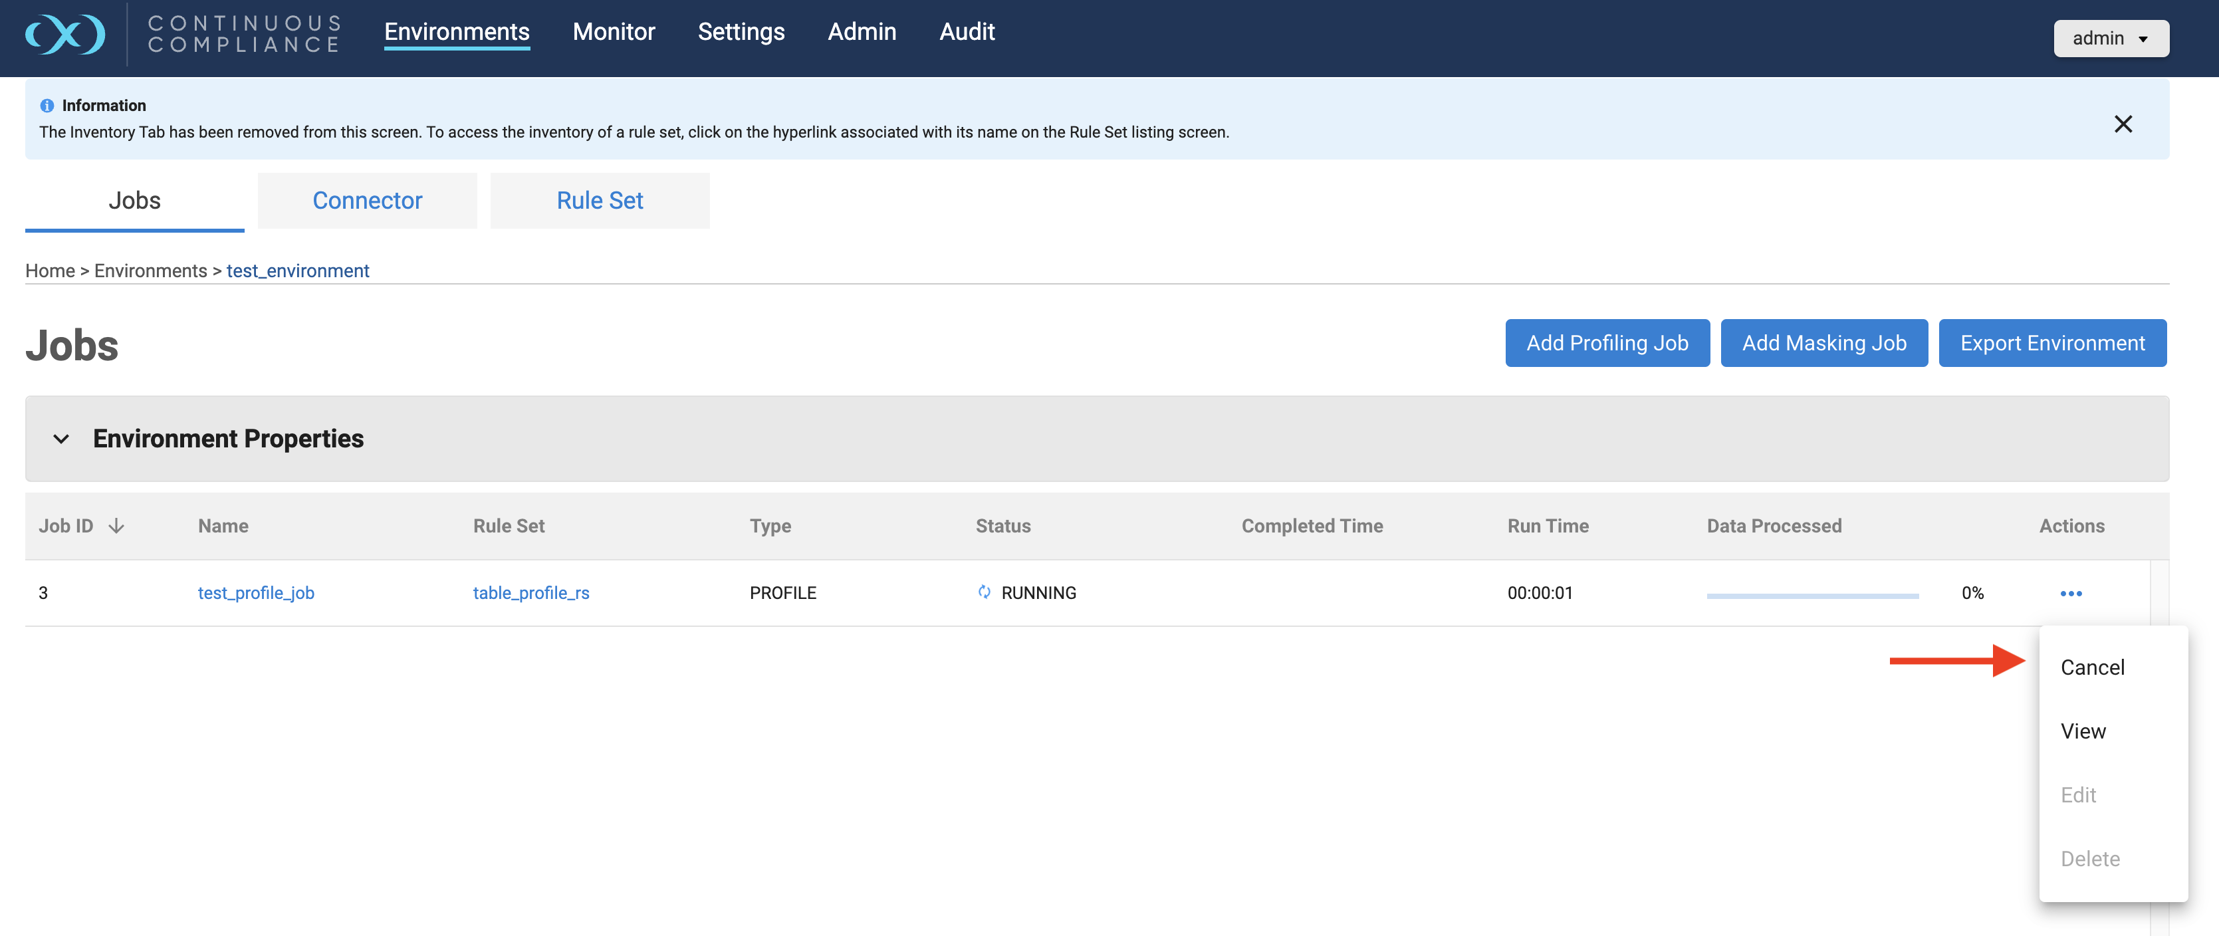Click the test_environment breadcrumb link
Viewport: 2219px width, 936px height.
pyautogui.click(x=297, y=271)
